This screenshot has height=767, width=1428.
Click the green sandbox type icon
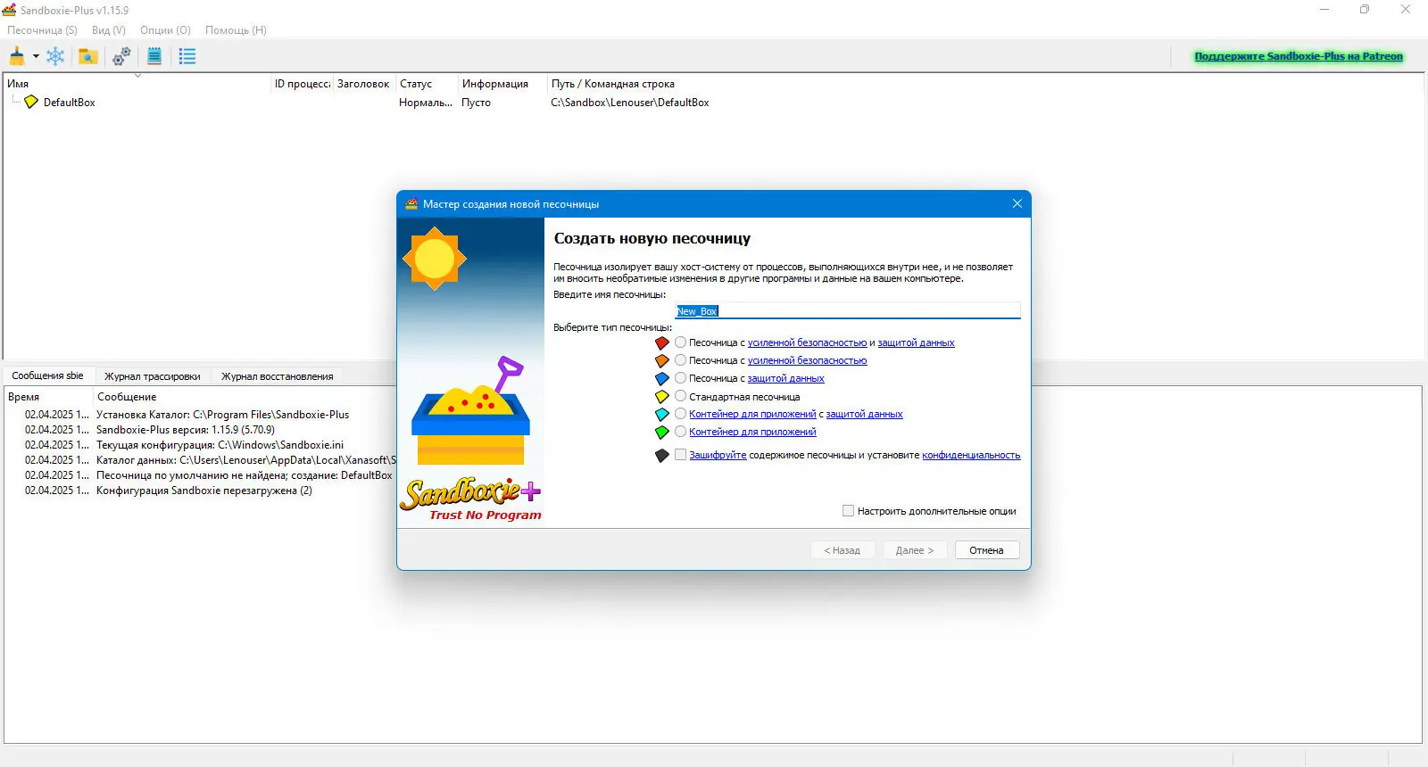[662, 432]
